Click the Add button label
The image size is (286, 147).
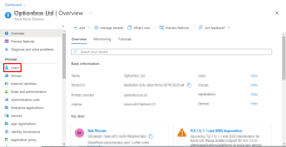pos(82,28)
